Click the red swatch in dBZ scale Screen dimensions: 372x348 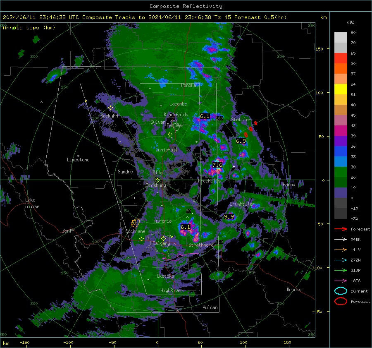pyautogui.click(x=341, y=58)
